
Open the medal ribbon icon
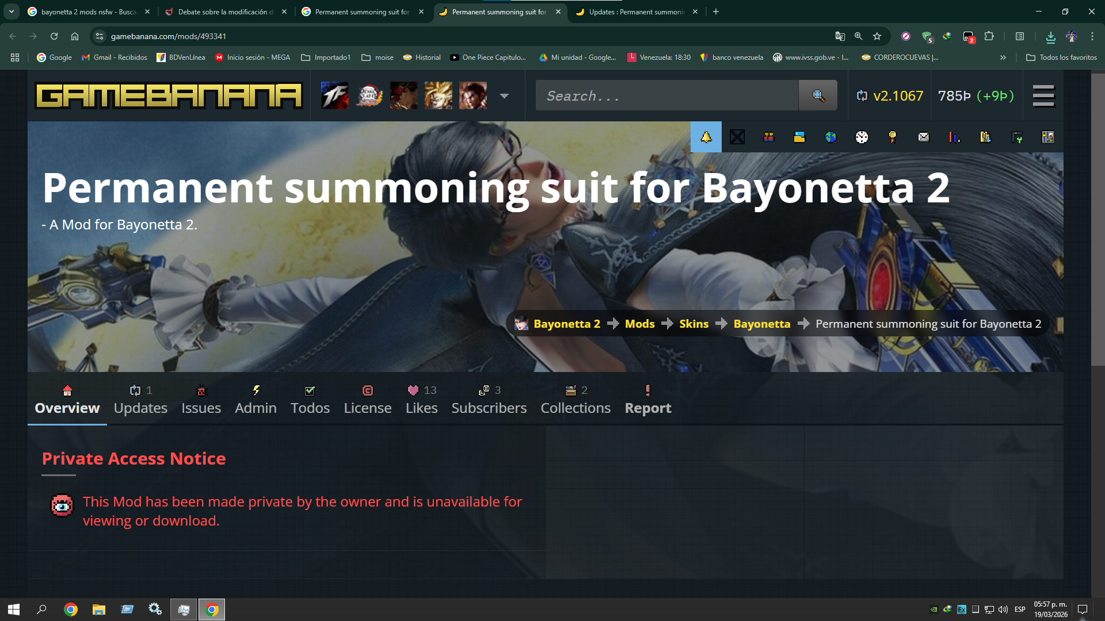pyautogui.click(x=893, y=137)
